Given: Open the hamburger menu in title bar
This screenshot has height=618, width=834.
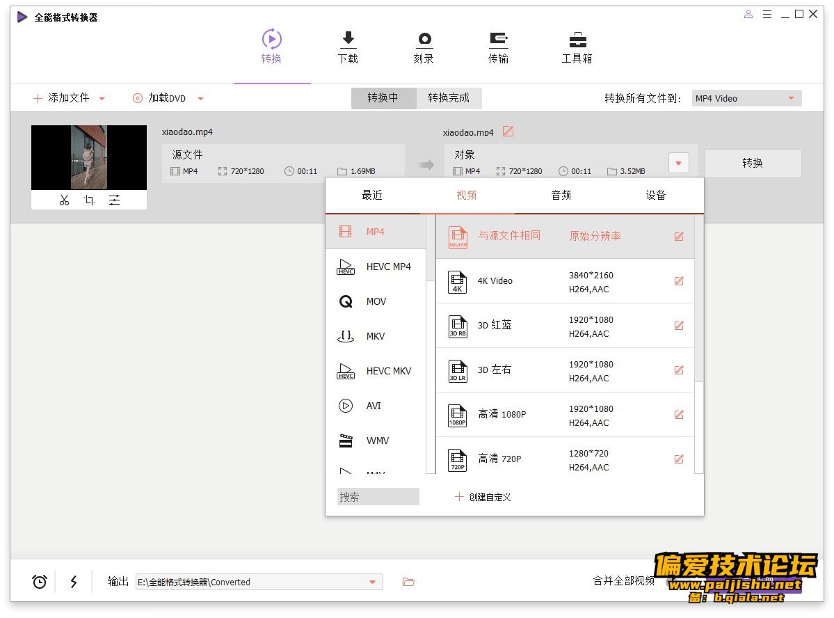Looking at the screenshot, I should pyautogui.click(x=767, y=15).
